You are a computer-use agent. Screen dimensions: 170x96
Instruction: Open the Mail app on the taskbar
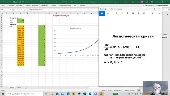click(x=63, y=94)
